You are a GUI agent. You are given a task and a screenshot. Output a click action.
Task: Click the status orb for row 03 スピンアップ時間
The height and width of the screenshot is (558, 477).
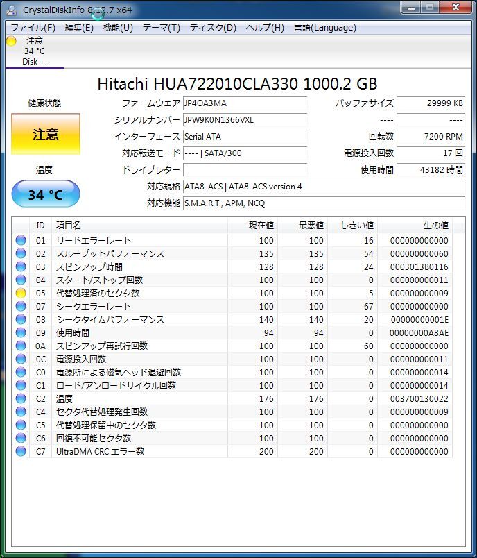(21, 267)
